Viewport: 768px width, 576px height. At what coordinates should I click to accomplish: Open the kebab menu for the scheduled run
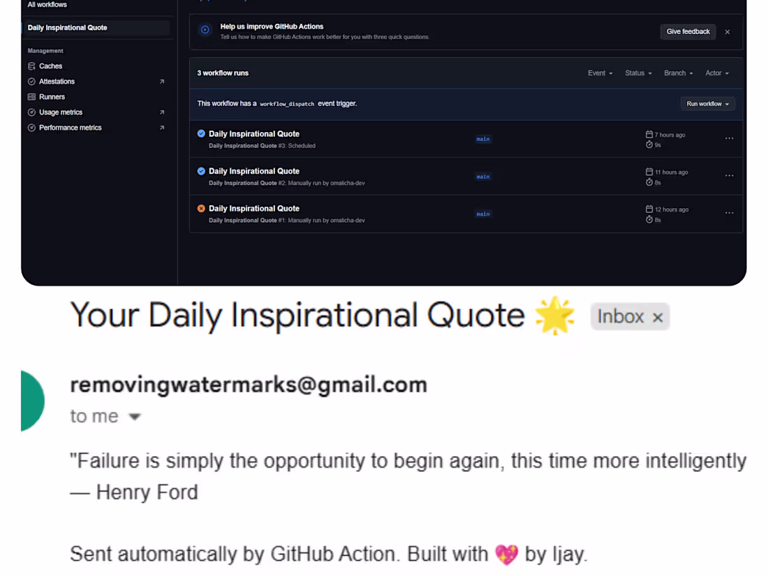[729, 138]
